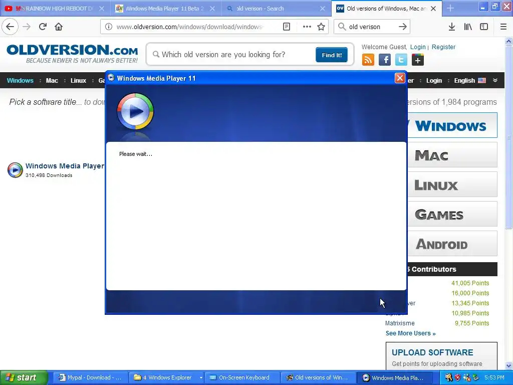Select the MAC category button
Viewport: 513px width, 385px height.
452,155
